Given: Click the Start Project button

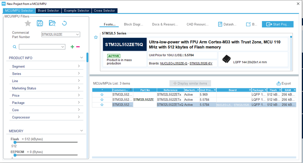Looking at the screenshot, I should pos(278,24).
